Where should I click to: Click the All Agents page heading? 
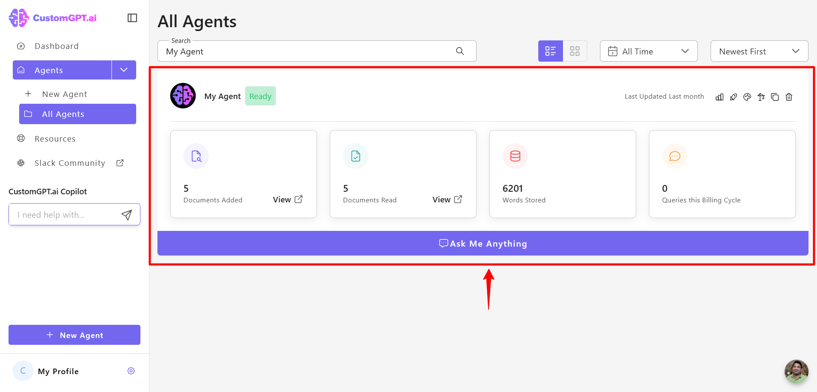197,21
